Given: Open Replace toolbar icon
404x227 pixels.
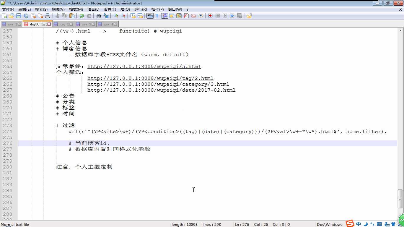Looking at the screenshot, I should [106, 16].
